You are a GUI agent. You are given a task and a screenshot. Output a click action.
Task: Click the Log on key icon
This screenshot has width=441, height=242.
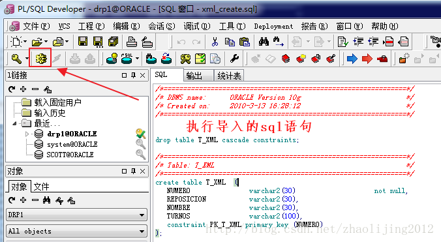pyautogui.click(x=16, y=59)
